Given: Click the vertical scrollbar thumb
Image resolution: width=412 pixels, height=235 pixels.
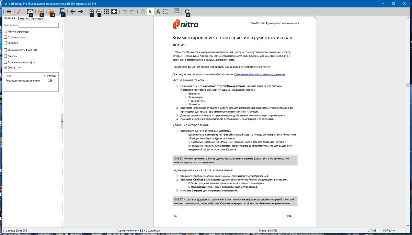Looking at the screenshot, I should pyautogui.click(x=408, y=85).
